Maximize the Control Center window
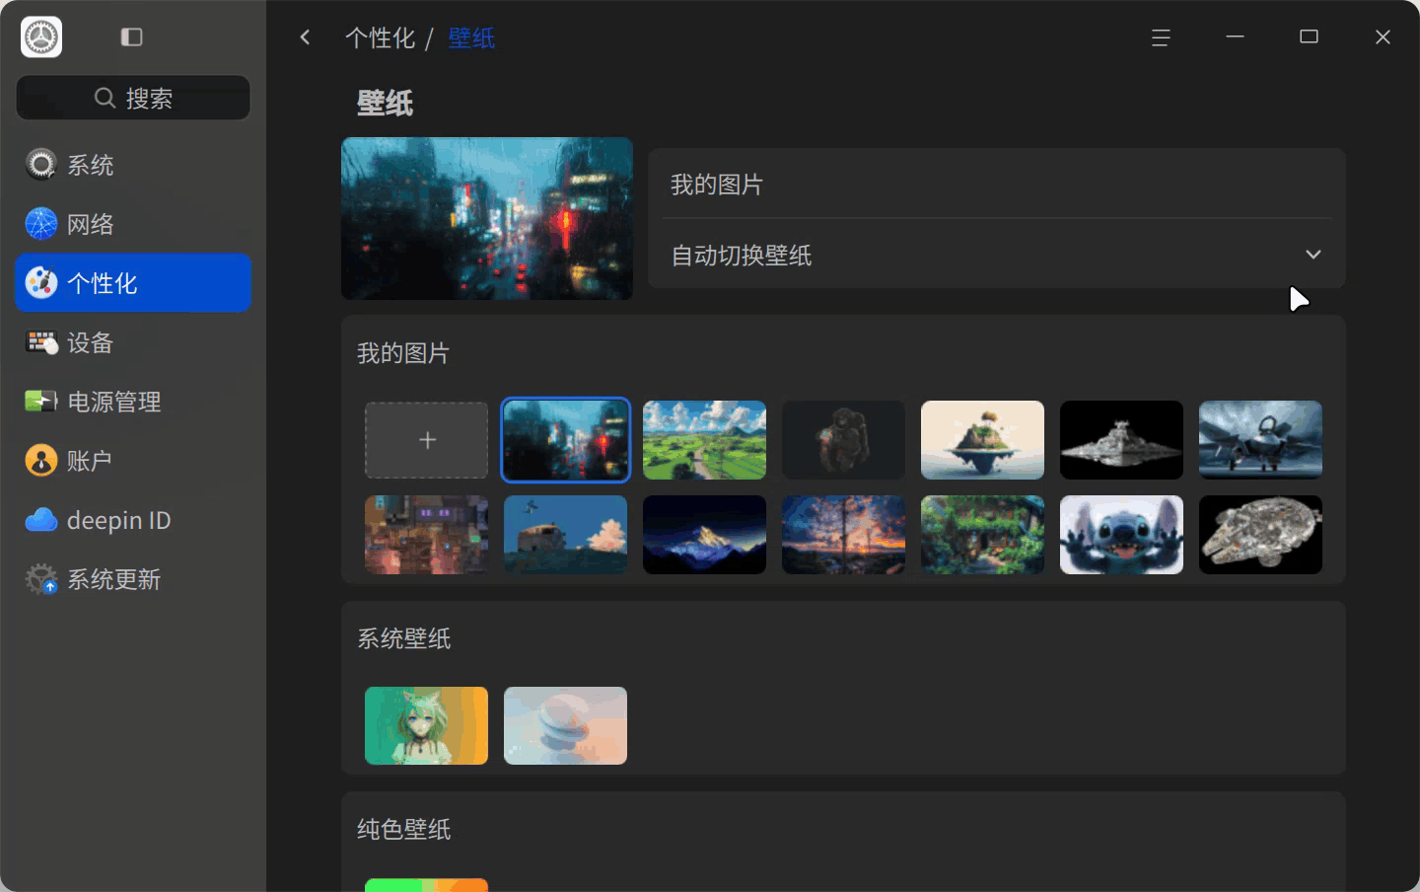The width and height of the screenshot is (1420, 892). (1309, 37)
